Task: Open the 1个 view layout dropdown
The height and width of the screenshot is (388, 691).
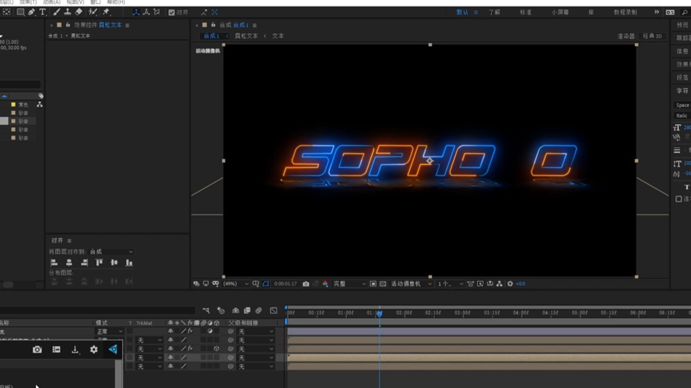Action: 450,284
